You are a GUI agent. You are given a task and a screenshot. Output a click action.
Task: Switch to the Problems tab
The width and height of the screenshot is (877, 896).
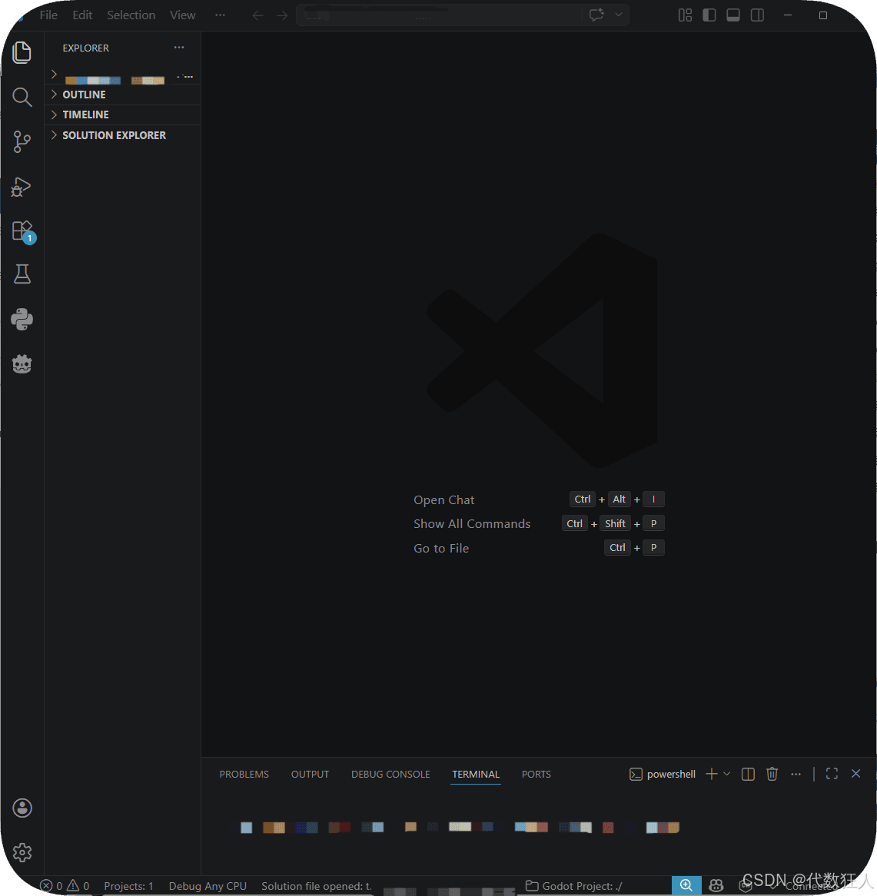(244, 775)
